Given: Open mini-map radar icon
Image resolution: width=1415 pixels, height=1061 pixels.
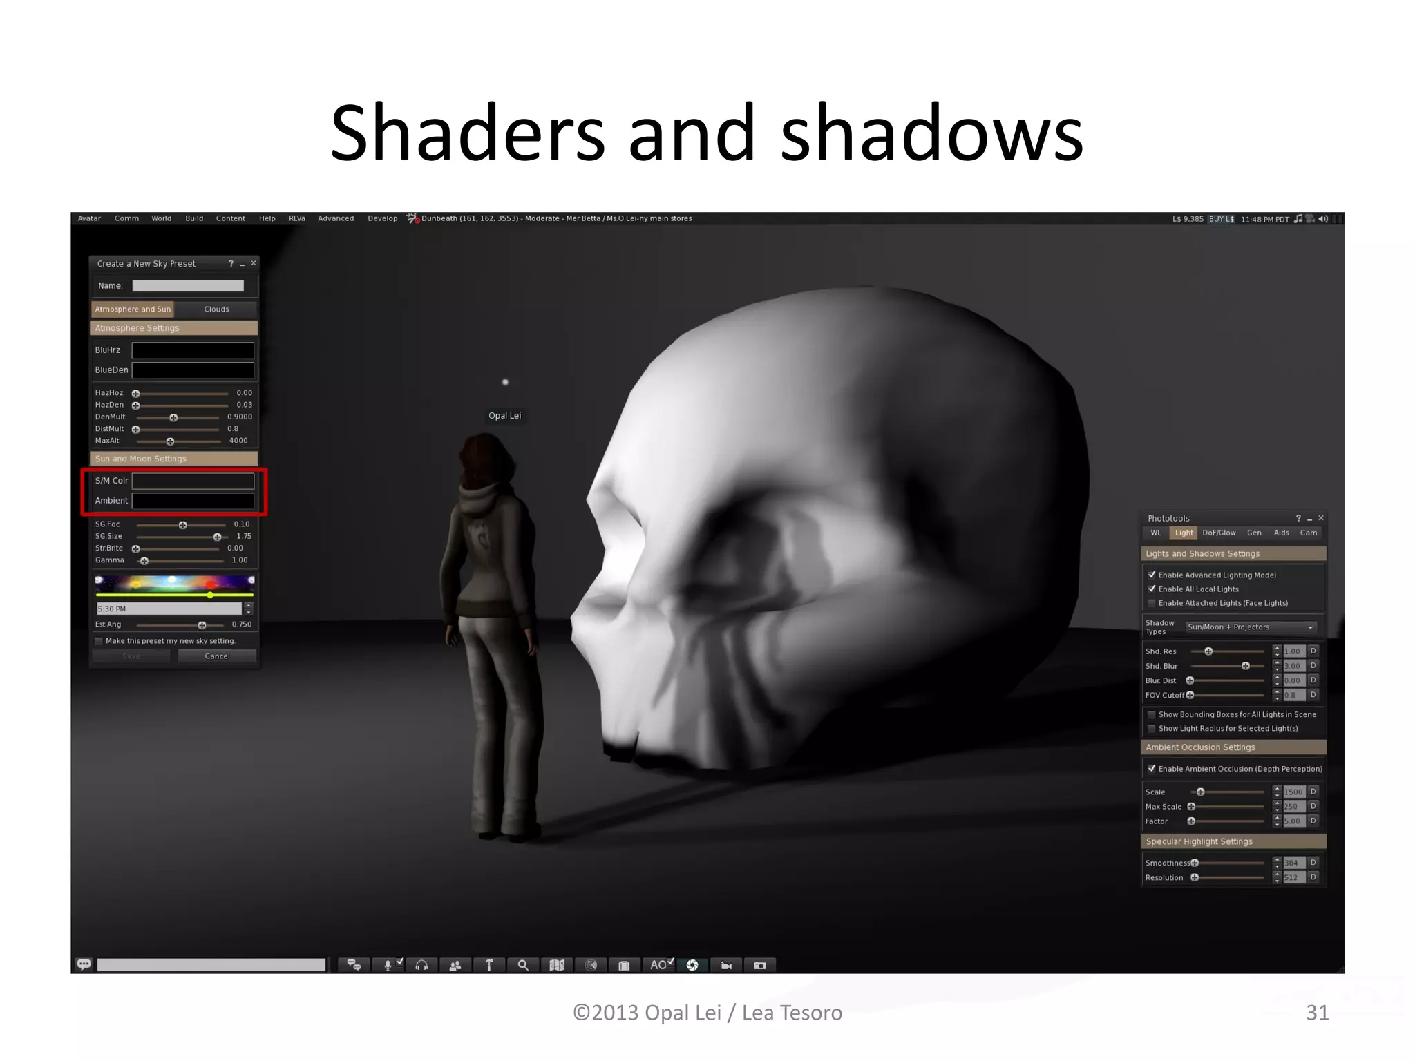Looking at the screenshot, I should [x=591, y=965].
